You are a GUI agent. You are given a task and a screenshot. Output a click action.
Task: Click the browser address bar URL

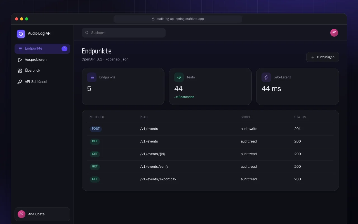click(178, 19)
